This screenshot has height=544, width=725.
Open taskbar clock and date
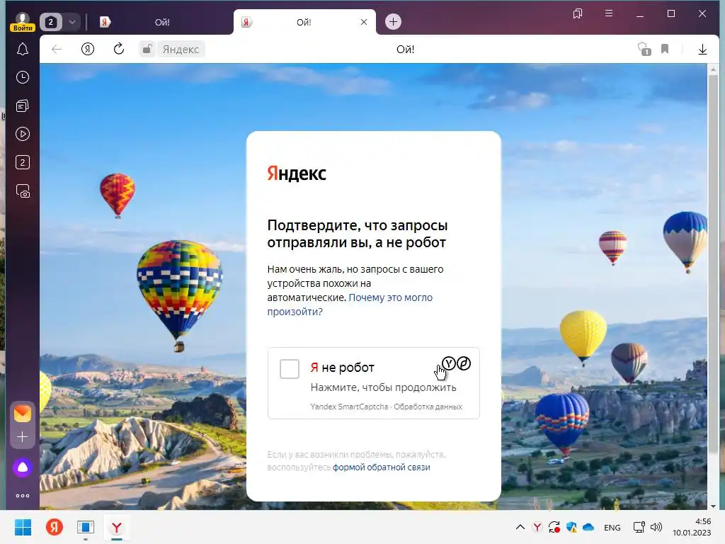pyautogui.click(x=692, y=527)
